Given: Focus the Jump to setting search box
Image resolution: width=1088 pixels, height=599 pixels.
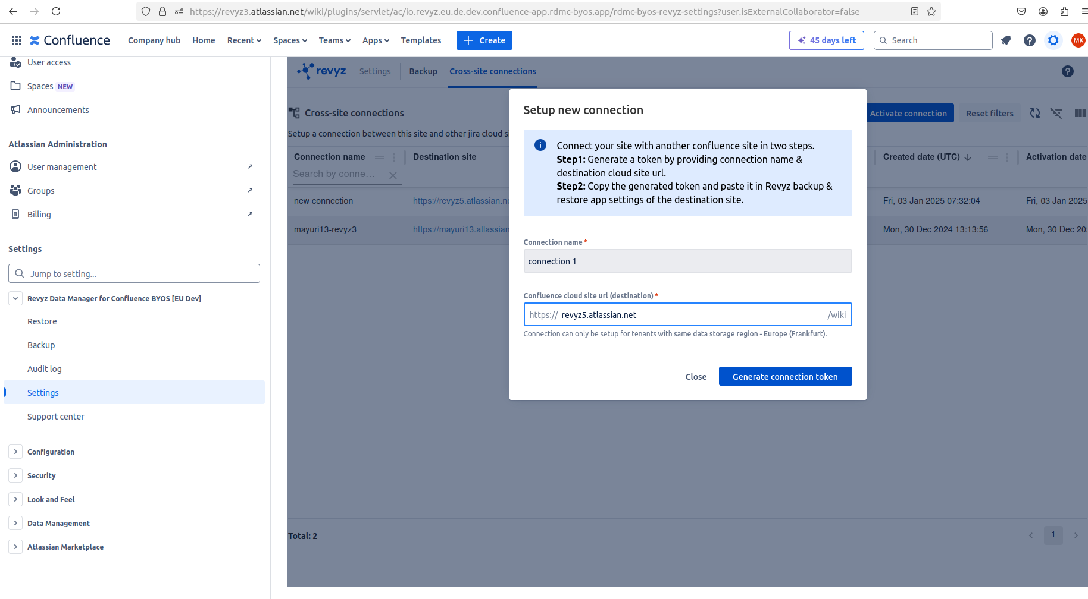Looking at the screenshot, I should (x=134, y=273).
